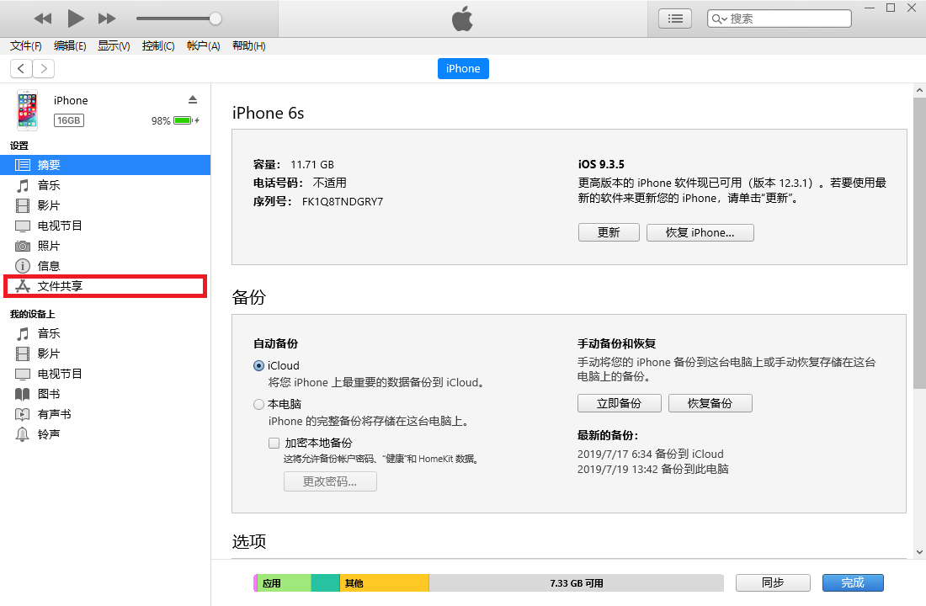926x606 pixels.
Task: Select the blue iPhone tab
Action: tap(463, 68)
